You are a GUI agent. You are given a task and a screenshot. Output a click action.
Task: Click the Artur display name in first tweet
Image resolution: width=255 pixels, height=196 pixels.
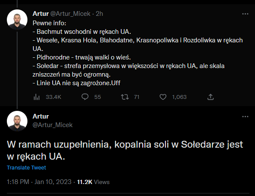(41, 14)
